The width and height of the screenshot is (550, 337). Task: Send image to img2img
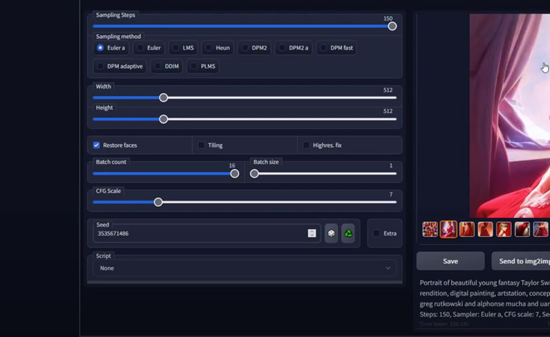(521, 261)
